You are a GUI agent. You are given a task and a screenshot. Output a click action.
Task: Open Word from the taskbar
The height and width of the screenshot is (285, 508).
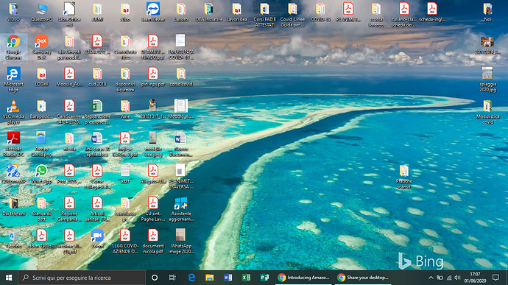[x=227, y=278]
